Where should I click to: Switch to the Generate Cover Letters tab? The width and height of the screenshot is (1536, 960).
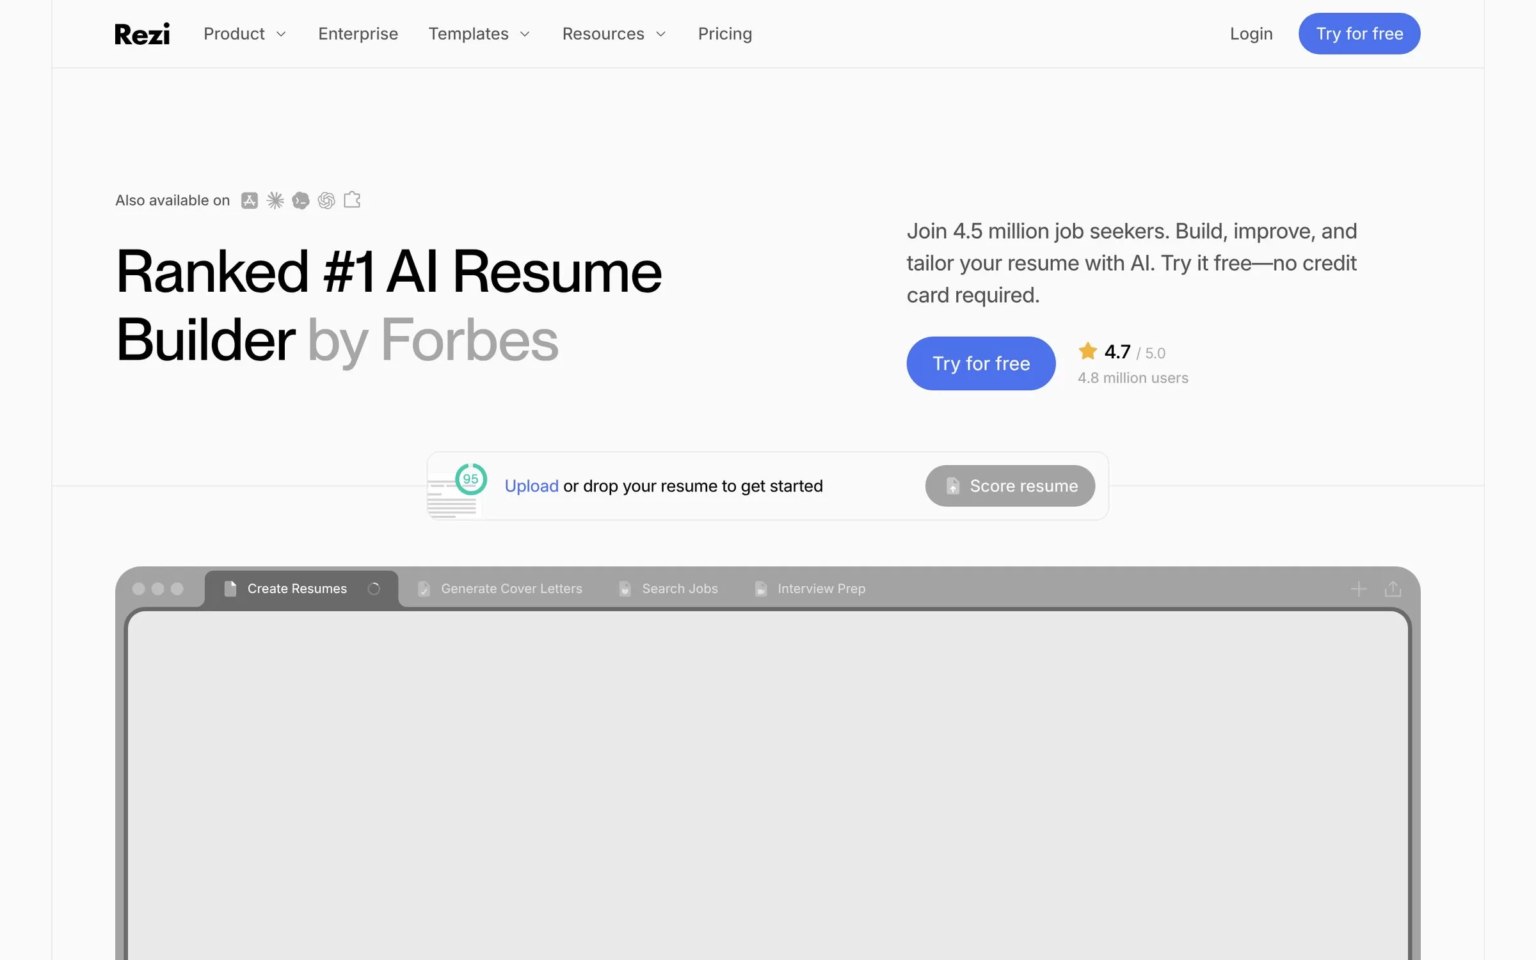point(500,589)
